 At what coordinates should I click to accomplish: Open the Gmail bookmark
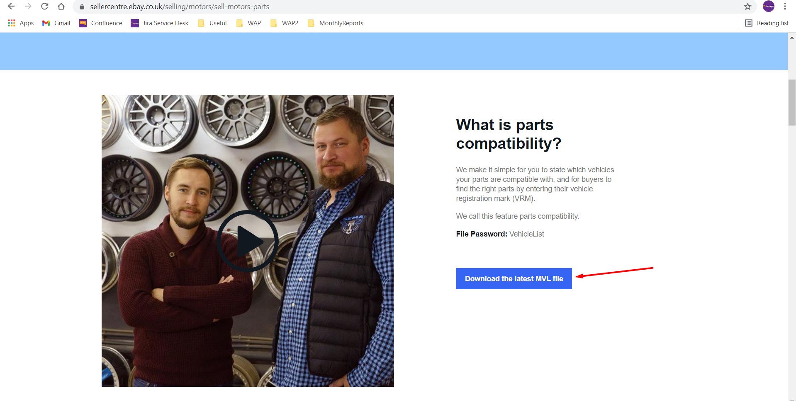56,23
